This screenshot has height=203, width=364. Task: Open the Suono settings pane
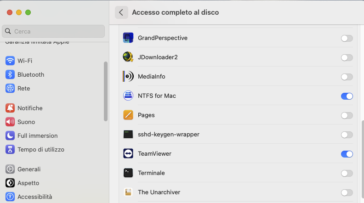click(55, 122)
